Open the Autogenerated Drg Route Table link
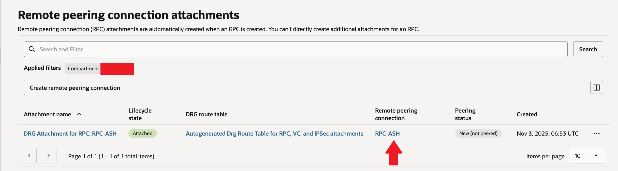Screen dimensions: 618x171 [x=274, y=134]
